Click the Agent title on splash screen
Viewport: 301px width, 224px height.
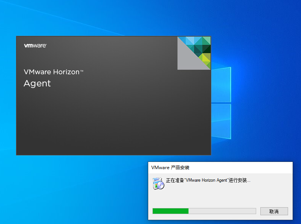(37, 83)
